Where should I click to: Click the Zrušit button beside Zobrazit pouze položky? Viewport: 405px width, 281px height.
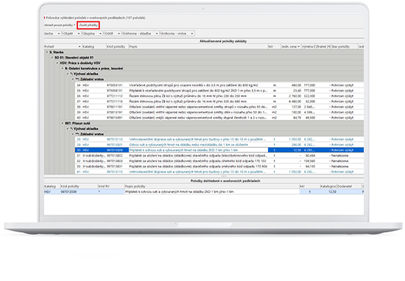88,25
